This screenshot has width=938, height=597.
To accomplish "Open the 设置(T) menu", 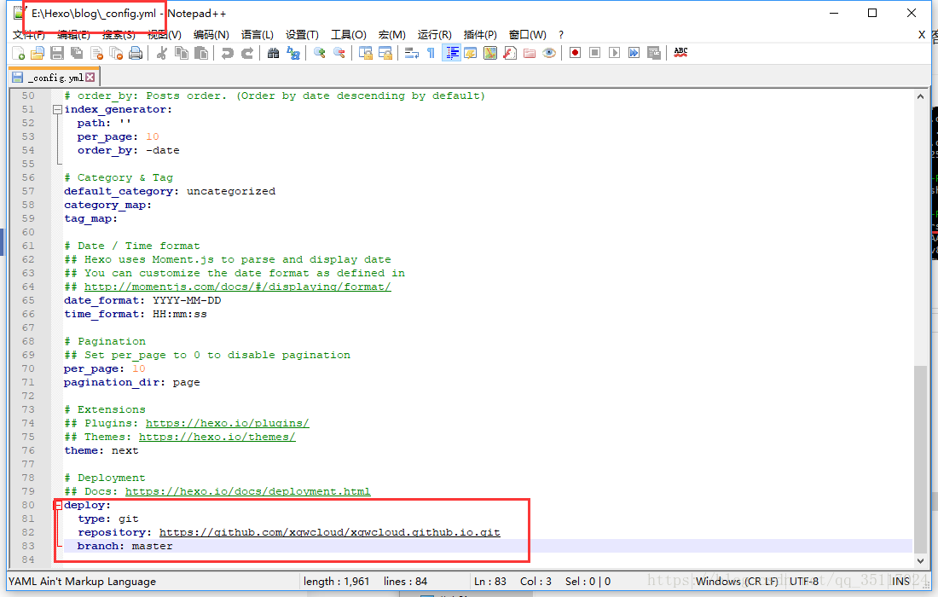I will (302, 35).
